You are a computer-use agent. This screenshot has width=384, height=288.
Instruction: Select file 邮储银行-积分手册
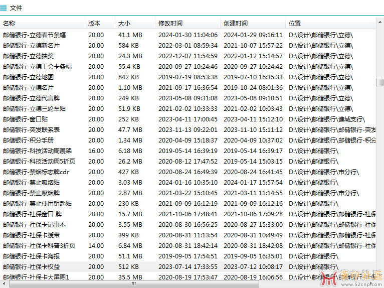[x=29, y=140]
